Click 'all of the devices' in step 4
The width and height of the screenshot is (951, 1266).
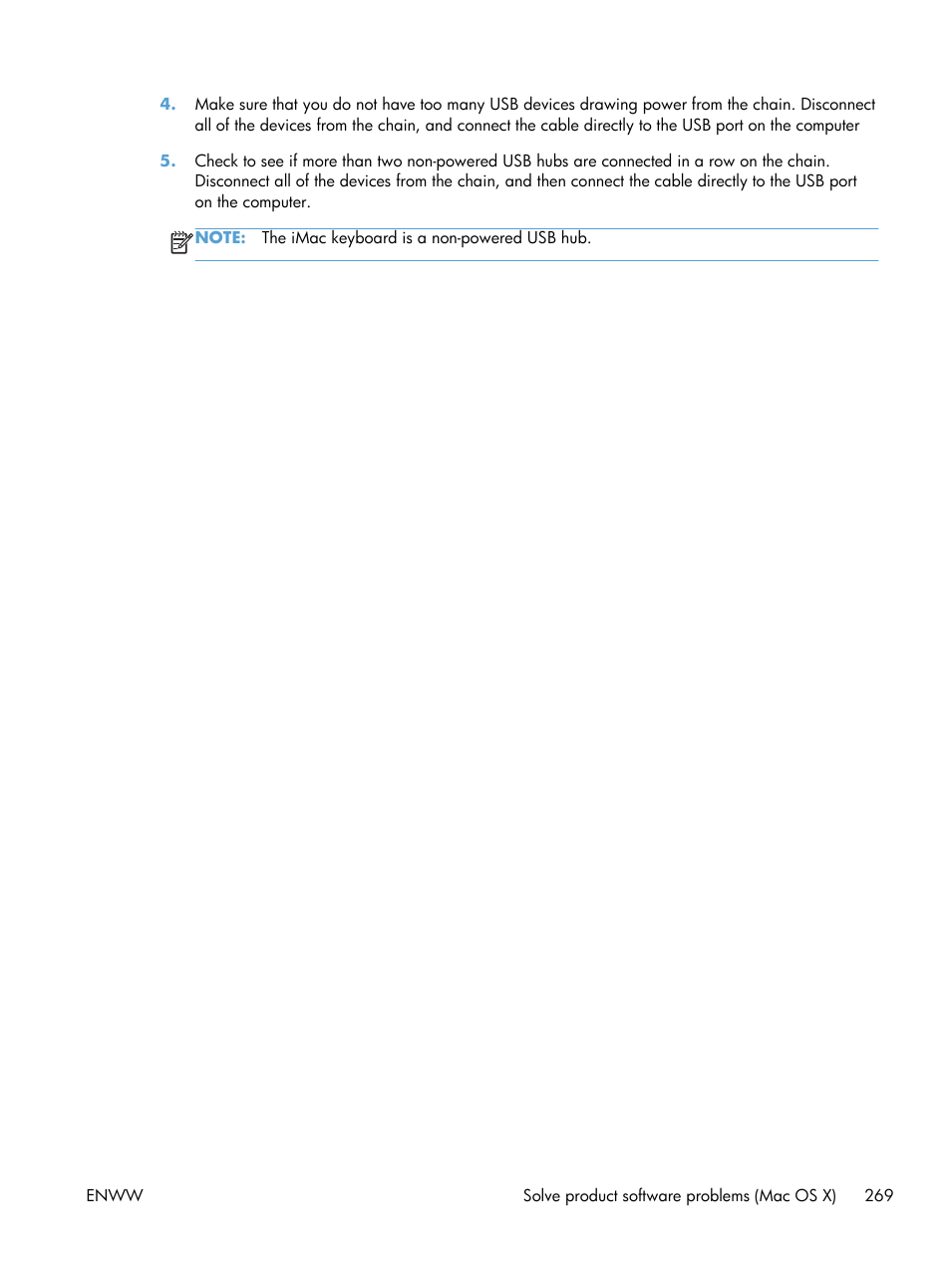pos(253,126)
